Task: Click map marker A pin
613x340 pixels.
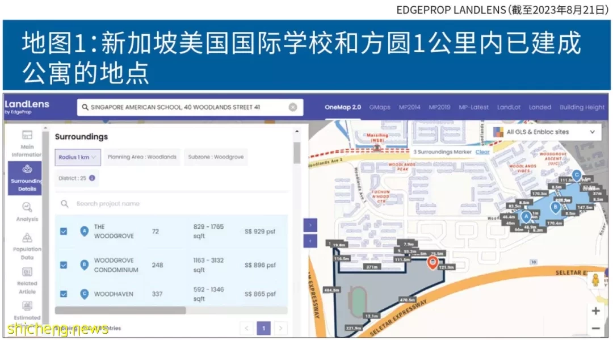Action: click(x=526, y=217)
